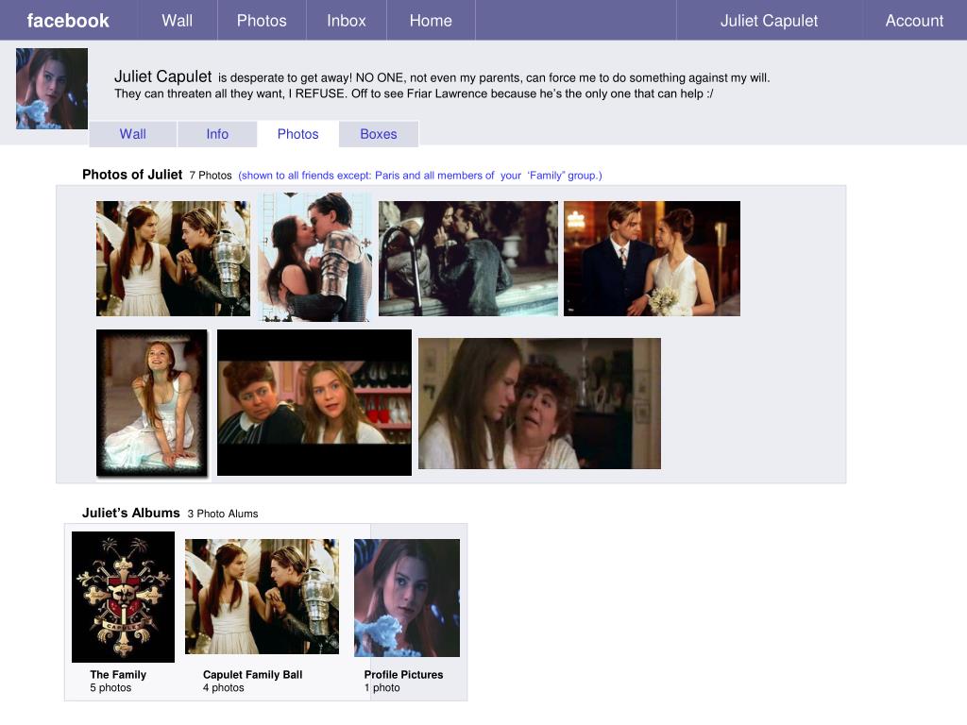The image size is (967, 725).
Task: Open the dark poolside kiss photo
Action: [468, 259]
